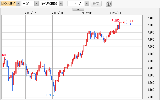Click the 7.000 price axis label
160x100 pixels.
[x=151, y=47]
